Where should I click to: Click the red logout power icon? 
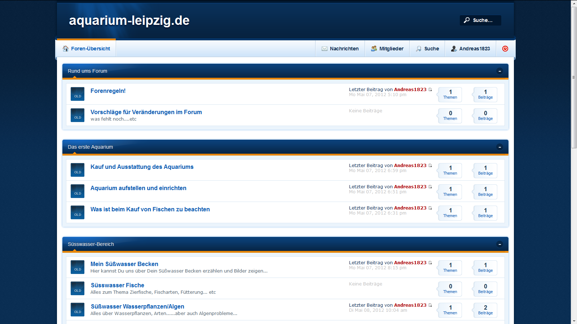click(505, 49)
